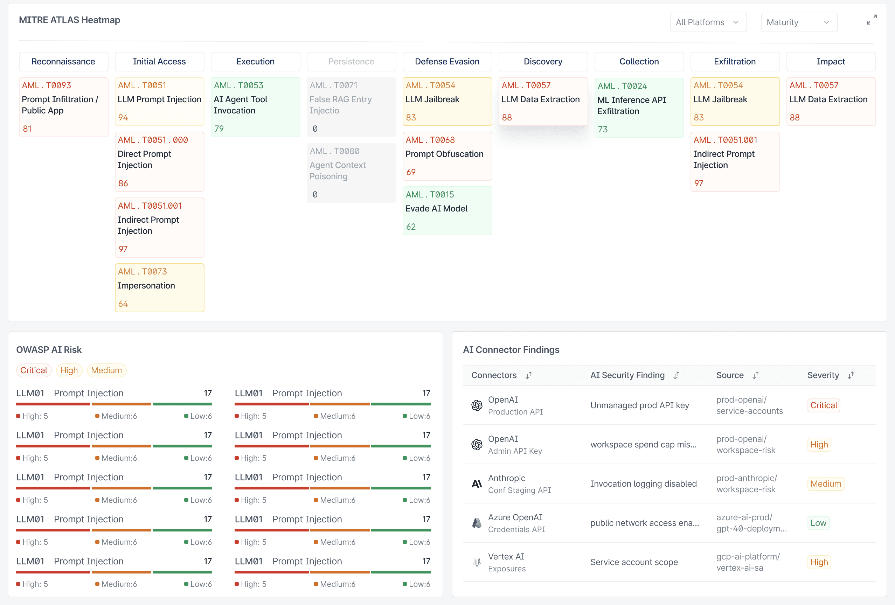Sort table by Connectors column icon
The width and height of the screenshot is (895, 605).
pos(529,375)
